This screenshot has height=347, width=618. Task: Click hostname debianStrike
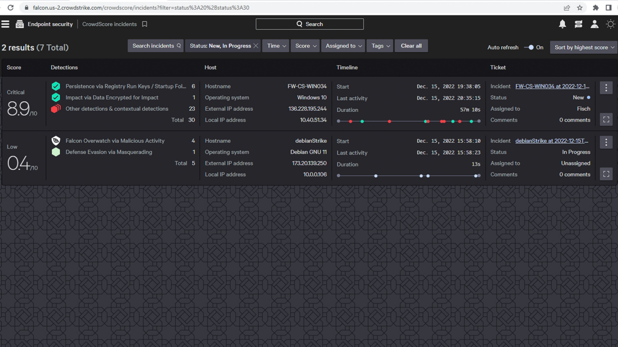click(311, 141)
